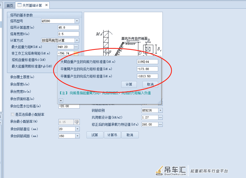Image resolution: width=246 pixels, height=178 pixels.
Task: Click the 计算书 button
Action: tap(112, 135)
